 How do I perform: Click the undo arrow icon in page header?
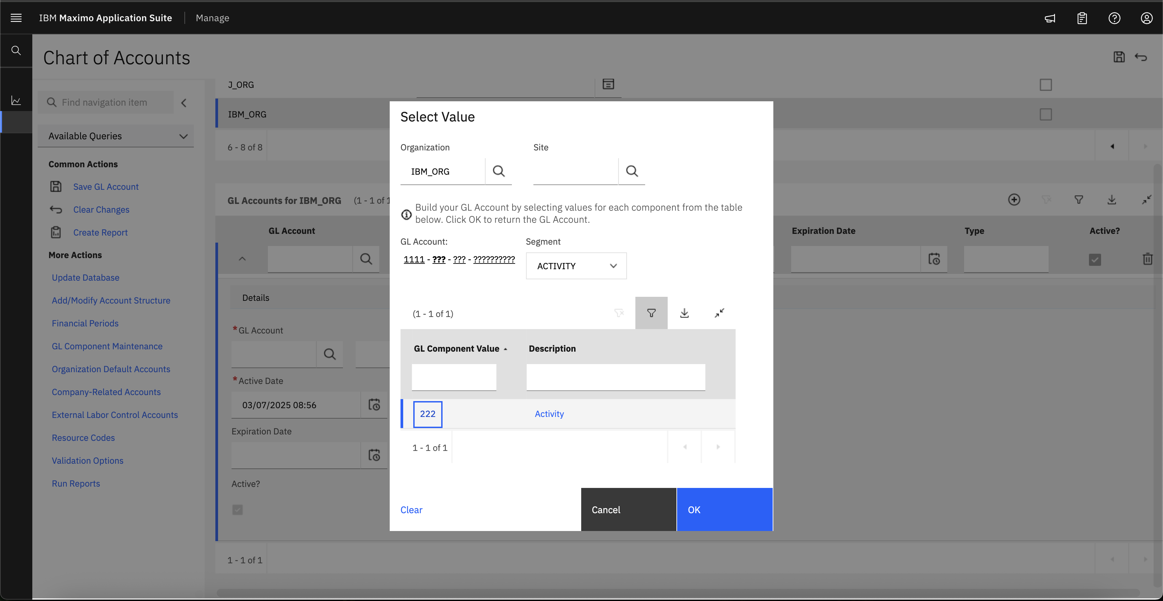(1140, 57)
